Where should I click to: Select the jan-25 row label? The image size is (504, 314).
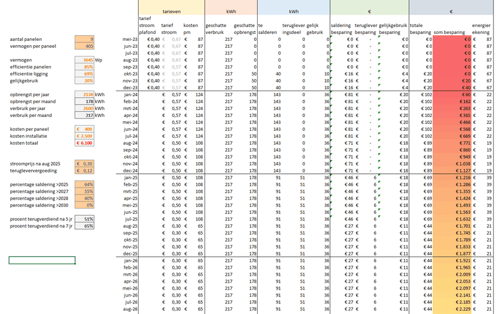click(x=130, y=177)
